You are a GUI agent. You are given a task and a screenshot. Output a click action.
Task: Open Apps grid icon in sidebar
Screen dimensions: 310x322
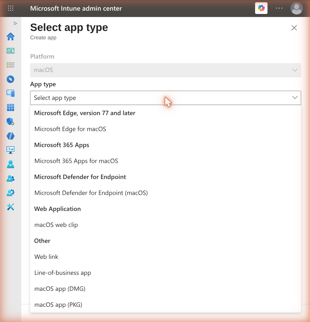click(x=11, y=108)
